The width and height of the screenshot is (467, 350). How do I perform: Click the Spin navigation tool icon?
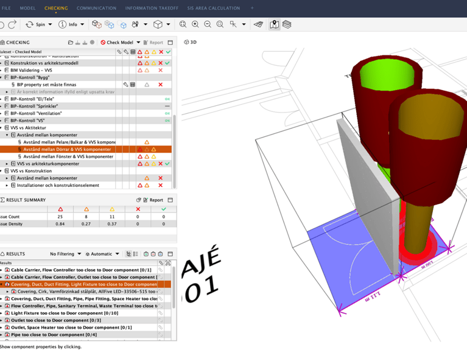29,24
